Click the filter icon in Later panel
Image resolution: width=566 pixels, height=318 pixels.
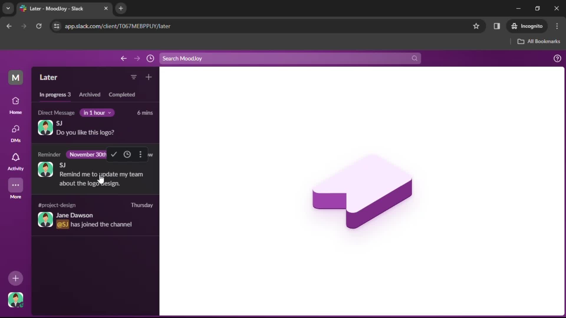pyautogui.click(x=134, y=77)
